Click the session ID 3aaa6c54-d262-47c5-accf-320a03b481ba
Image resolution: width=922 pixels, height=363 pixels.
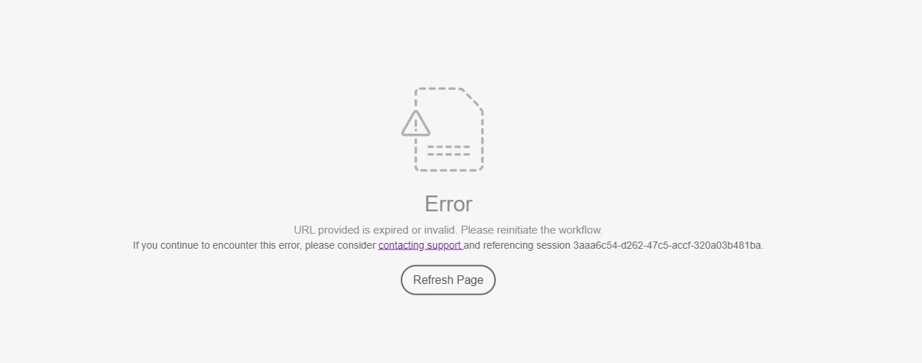click(x=667, y=245)
